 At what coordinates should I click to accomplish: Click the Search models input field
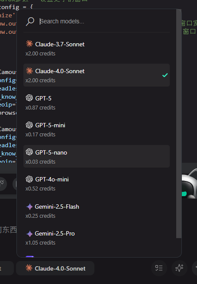105,21
